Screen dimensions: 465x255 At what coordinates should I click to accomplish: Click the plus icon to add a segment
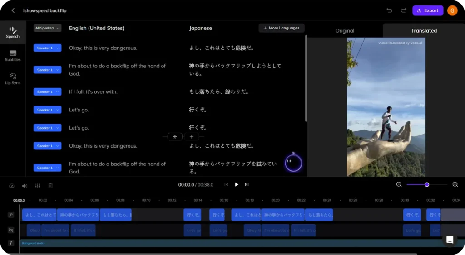[192, 137]
